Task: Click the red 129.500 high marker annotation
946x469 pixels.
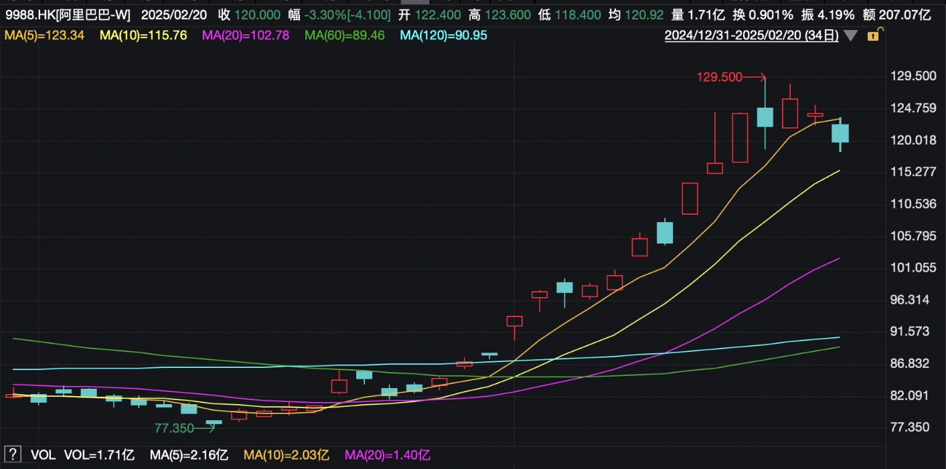Action: pos(720,77)
